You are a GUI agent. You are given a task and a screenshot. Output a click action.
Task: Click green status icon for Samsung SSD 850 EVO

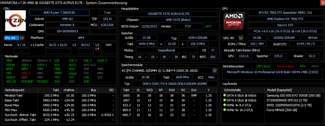pos(225,95)
